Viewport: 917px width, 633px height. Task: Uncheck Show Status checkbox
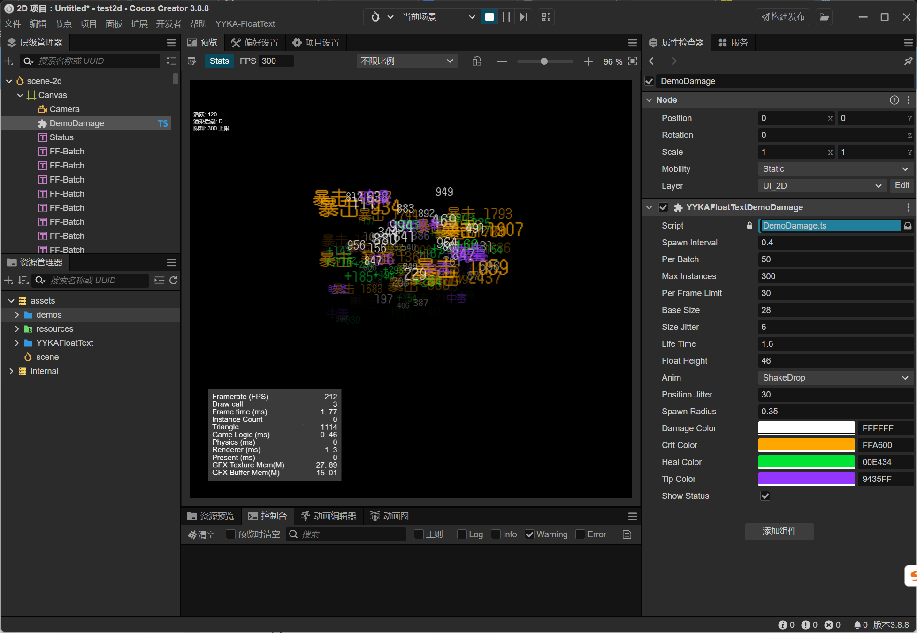(765, 496)
